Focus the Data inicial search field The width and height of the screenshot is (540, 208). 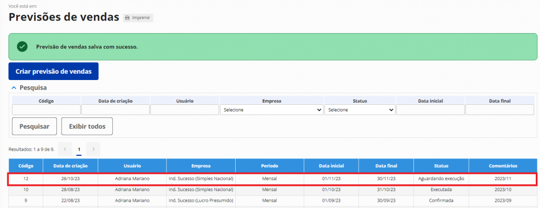[x=430, y=110]
